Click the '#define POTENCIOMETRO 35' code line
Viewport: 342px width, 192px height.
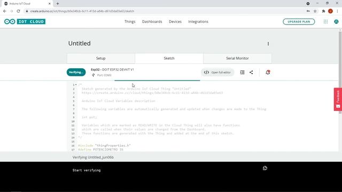(x=100, y=149)
